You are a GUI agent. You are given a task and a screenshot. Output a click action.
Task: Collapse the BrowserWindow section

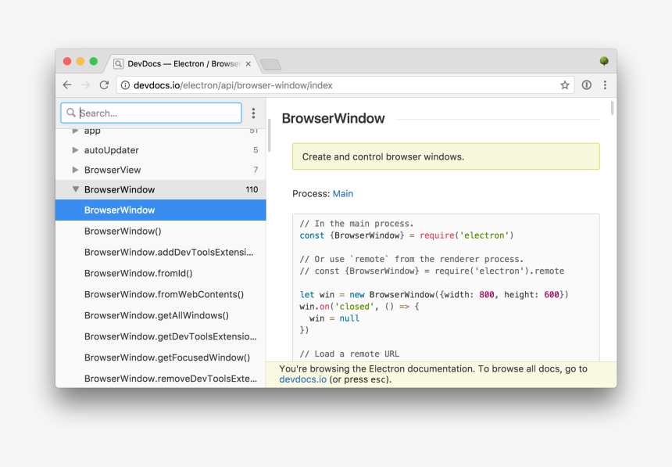coord(76,189)
